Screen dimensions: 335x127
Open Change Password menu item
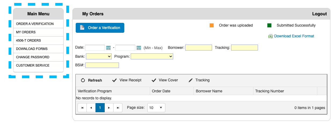tap(38, 57)
